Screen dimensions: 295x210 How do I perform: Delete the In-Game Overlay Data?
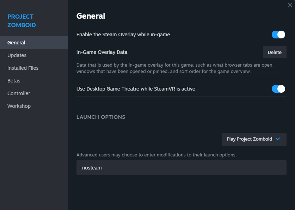point(275,52)
